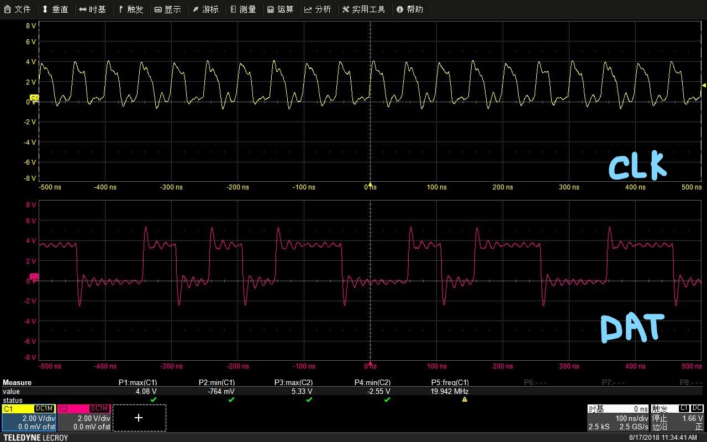Click the P2 green check status icon
Viewport: 707px width, 442px height.
(x=231, y=399)
